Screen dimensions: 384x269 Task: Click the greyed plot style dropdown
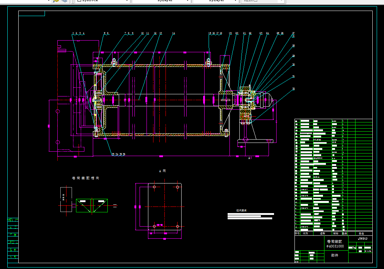tap(262, 1)
